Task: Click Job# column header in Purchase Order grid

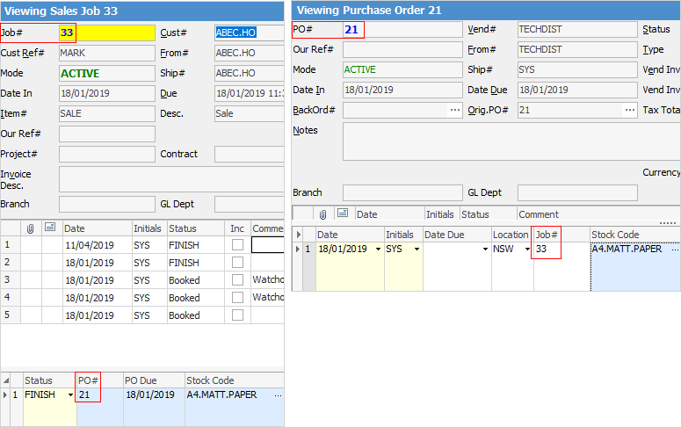Action: [x=561, y=235]
